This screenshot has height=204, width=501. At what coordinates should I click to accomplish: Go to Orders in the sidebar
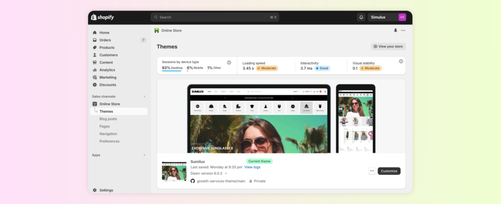[105, 40]
